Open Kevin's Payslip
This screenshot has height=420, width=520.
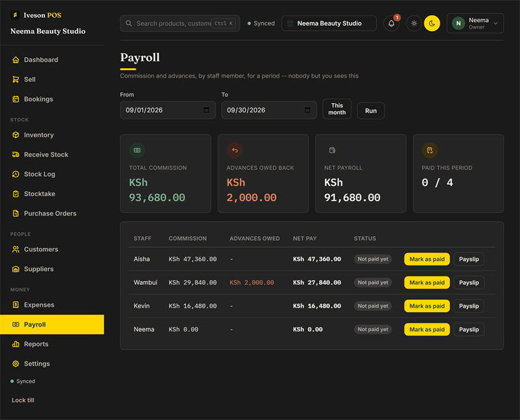coord(469,306)
